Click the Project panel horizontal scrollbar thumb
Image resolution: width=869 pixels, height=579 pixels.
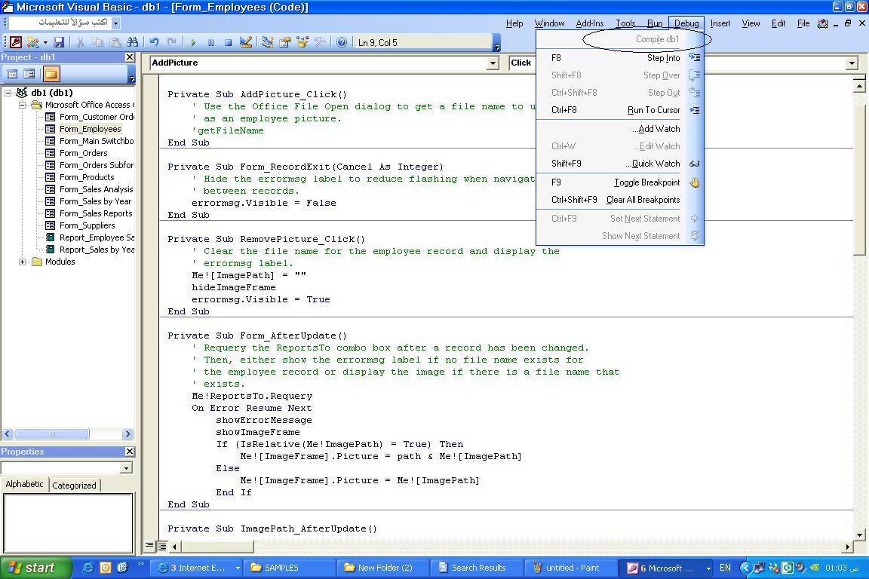coord(51,433)
